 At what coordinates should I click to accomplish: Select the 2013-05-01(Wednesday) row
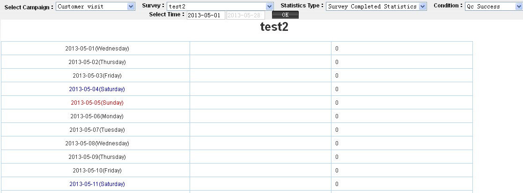coord(97,49)
